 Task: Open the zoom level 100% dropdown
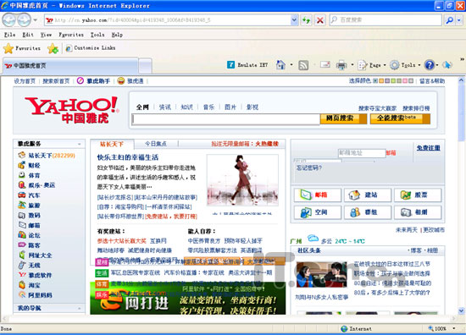pyautogui.click(x=454, y=328)
